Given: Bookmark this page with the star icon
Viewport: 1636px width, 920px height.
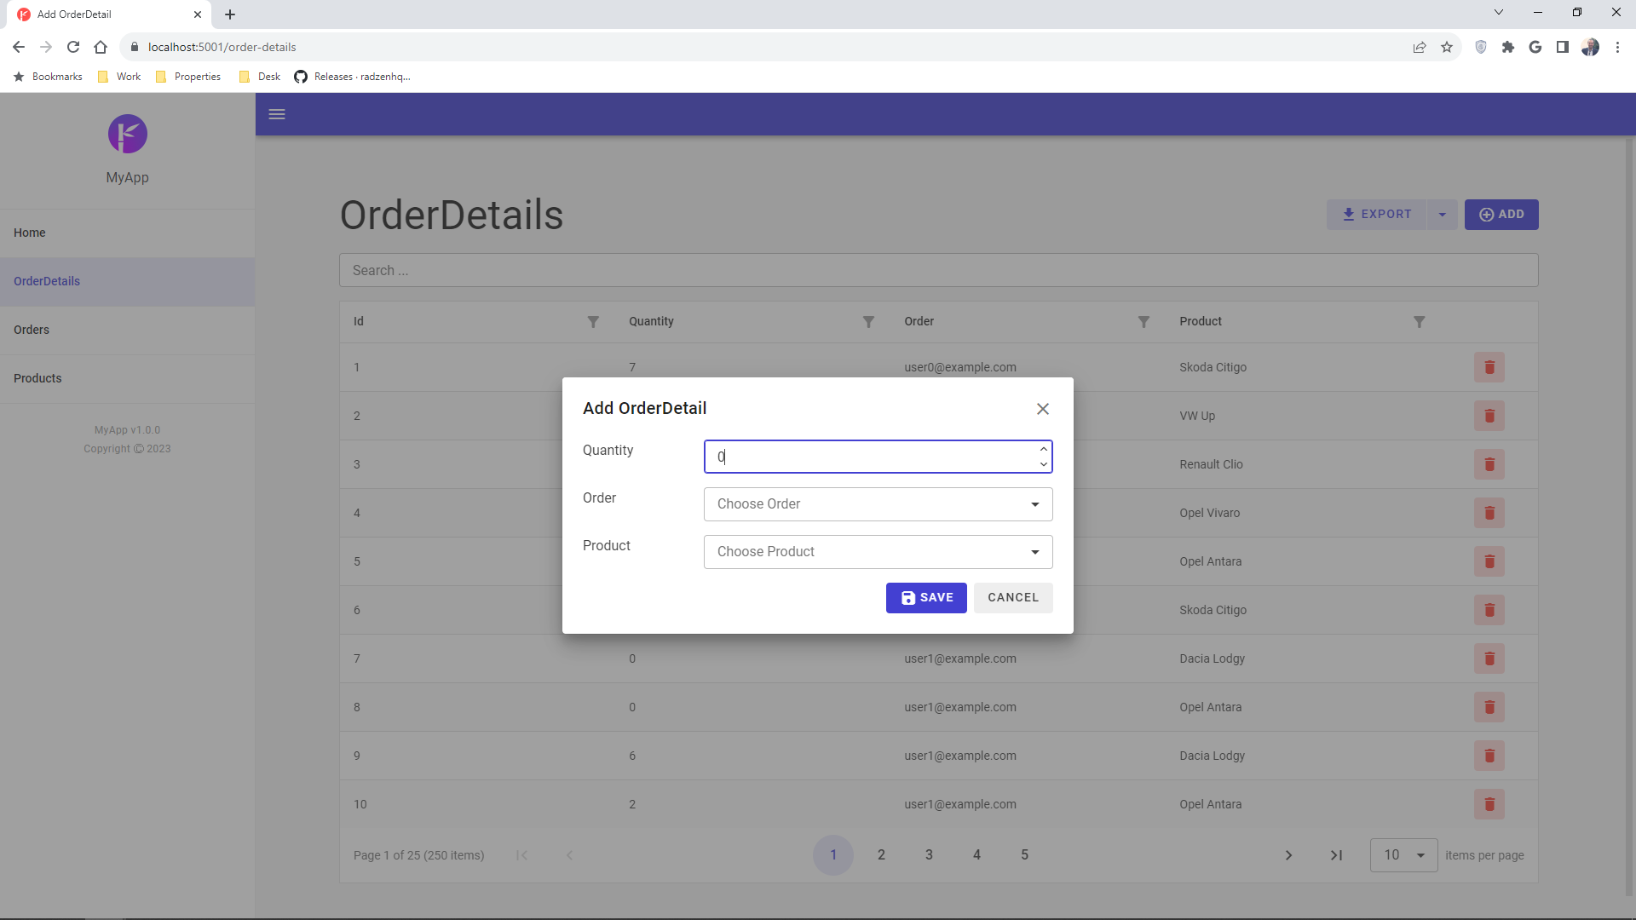Looking at the screenshot, I should pos(1447,47).
